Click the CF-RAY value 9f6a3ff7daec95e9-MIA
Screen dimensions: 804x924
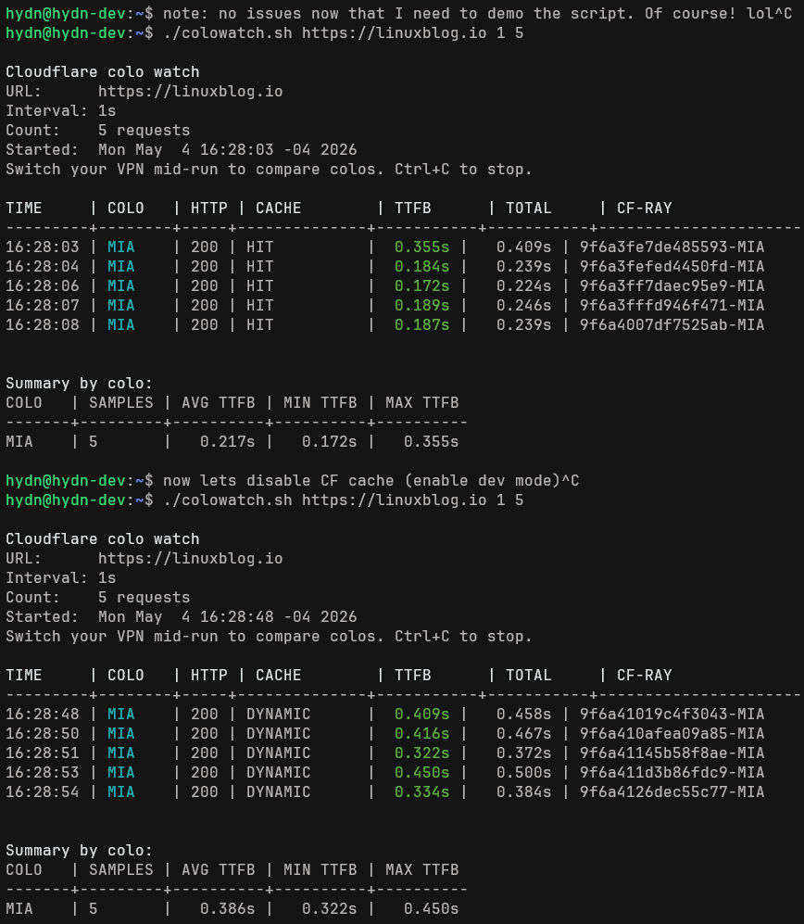tap(672, 285)
